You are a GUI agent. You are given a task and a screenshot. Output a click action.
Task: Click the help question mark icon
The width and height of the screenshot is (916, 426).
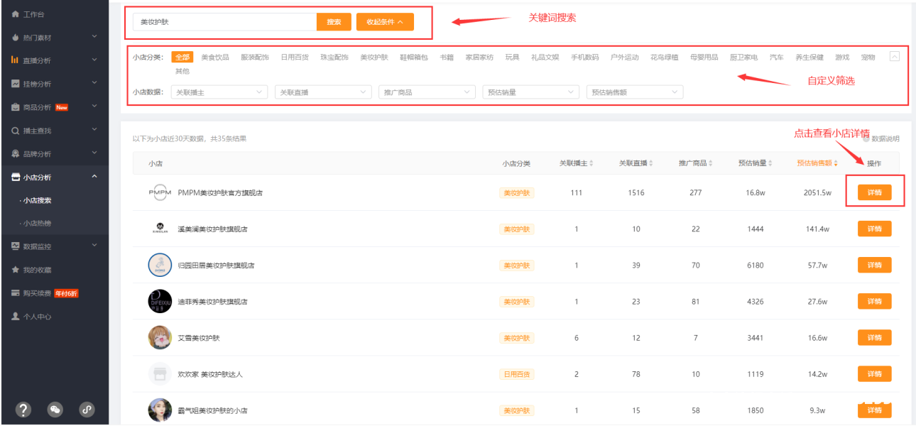click(23, 409)
